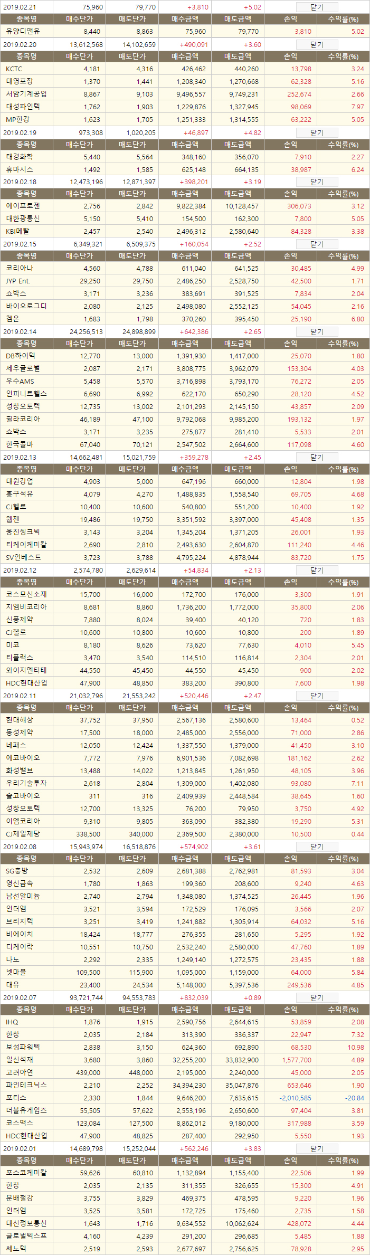Image resolution: width=370 pixels, height=1255 pixels.
Task: Select the stock name 현대해상
Action: [x=20, y=720]
